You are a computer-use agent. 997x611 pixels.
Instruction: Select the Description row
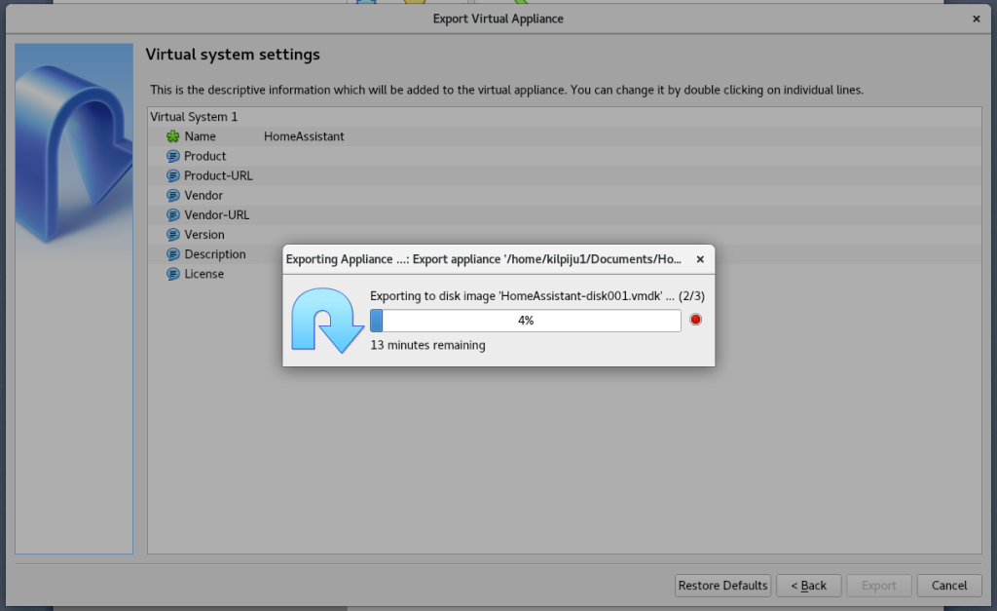[x=214, y=254]
